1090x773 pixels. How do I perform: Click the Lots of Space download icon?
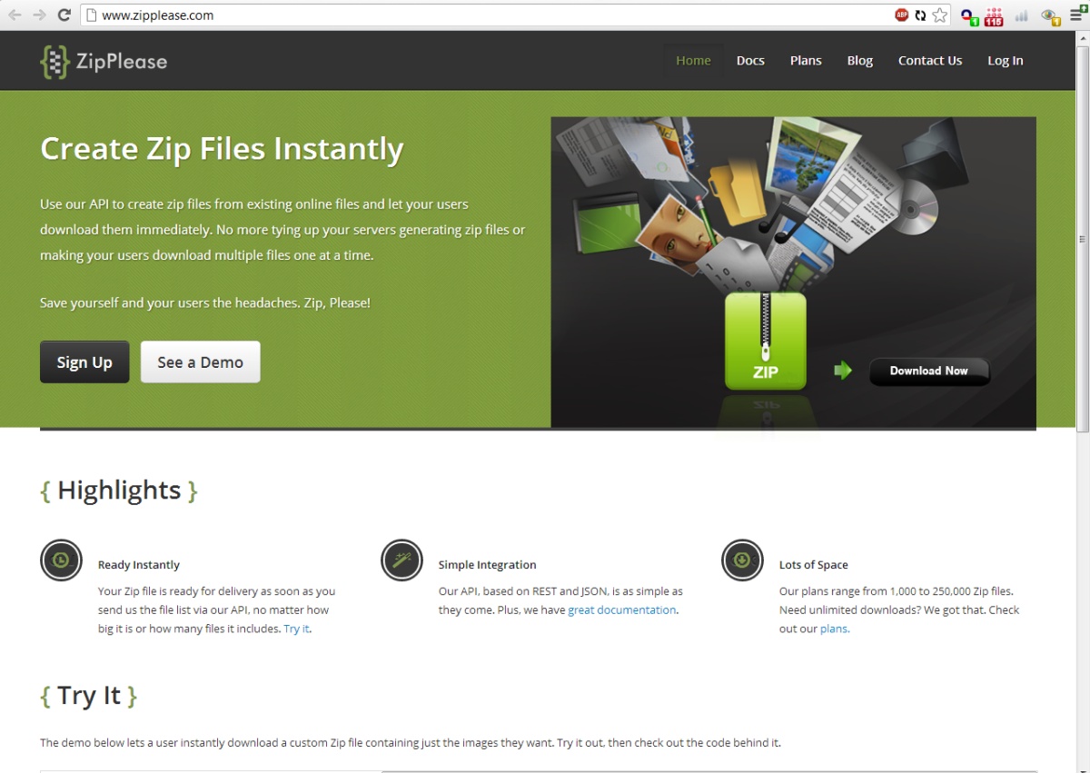click(x=742, y=560)
